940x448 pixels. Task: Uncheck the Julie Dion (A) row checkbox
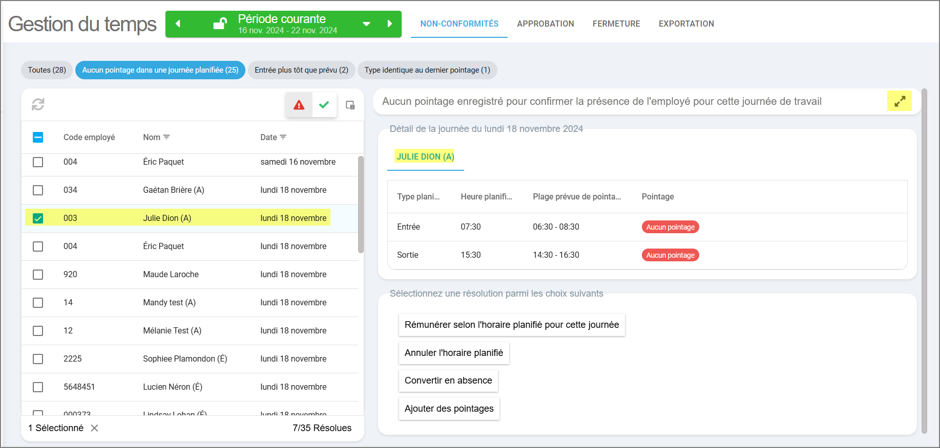38,218
